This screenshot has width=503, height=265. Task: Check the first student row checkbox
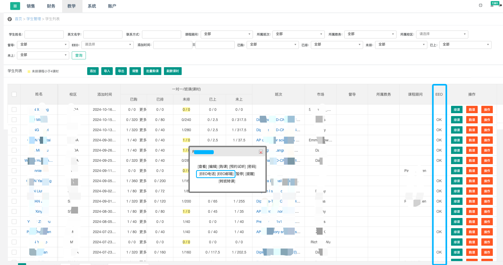(x=14, y=110)
